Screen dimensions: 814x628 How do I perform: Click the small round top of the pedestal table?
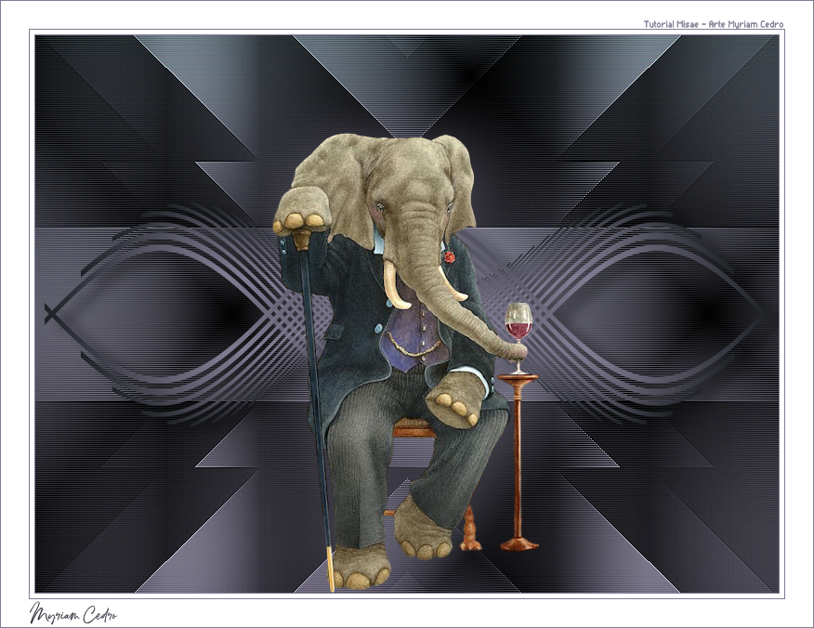(x=517, y=376)
